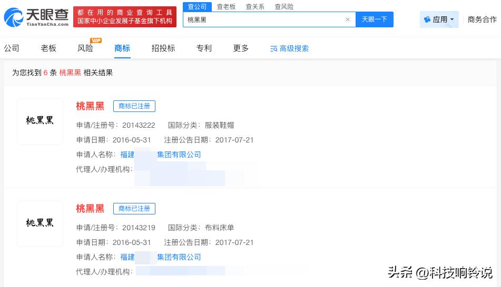Switch to the 专利 category tab
This screenshot has width=501, height=287.
204,48
